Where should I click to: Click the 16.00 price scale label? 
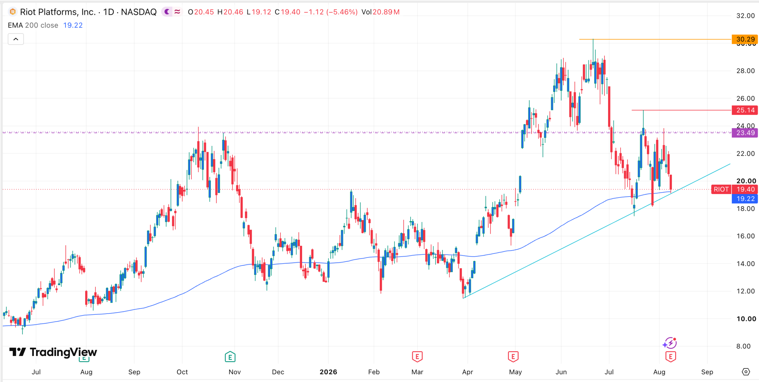coord(745,236)
